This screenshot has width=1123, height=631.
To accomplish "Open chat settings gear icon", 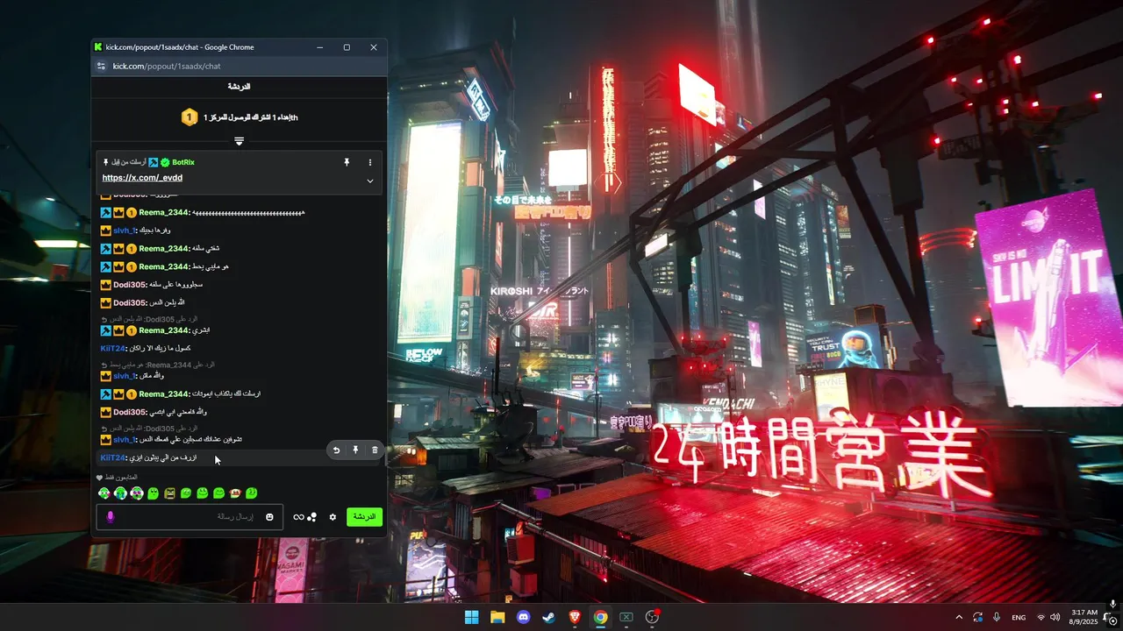I will click(333, 517).
